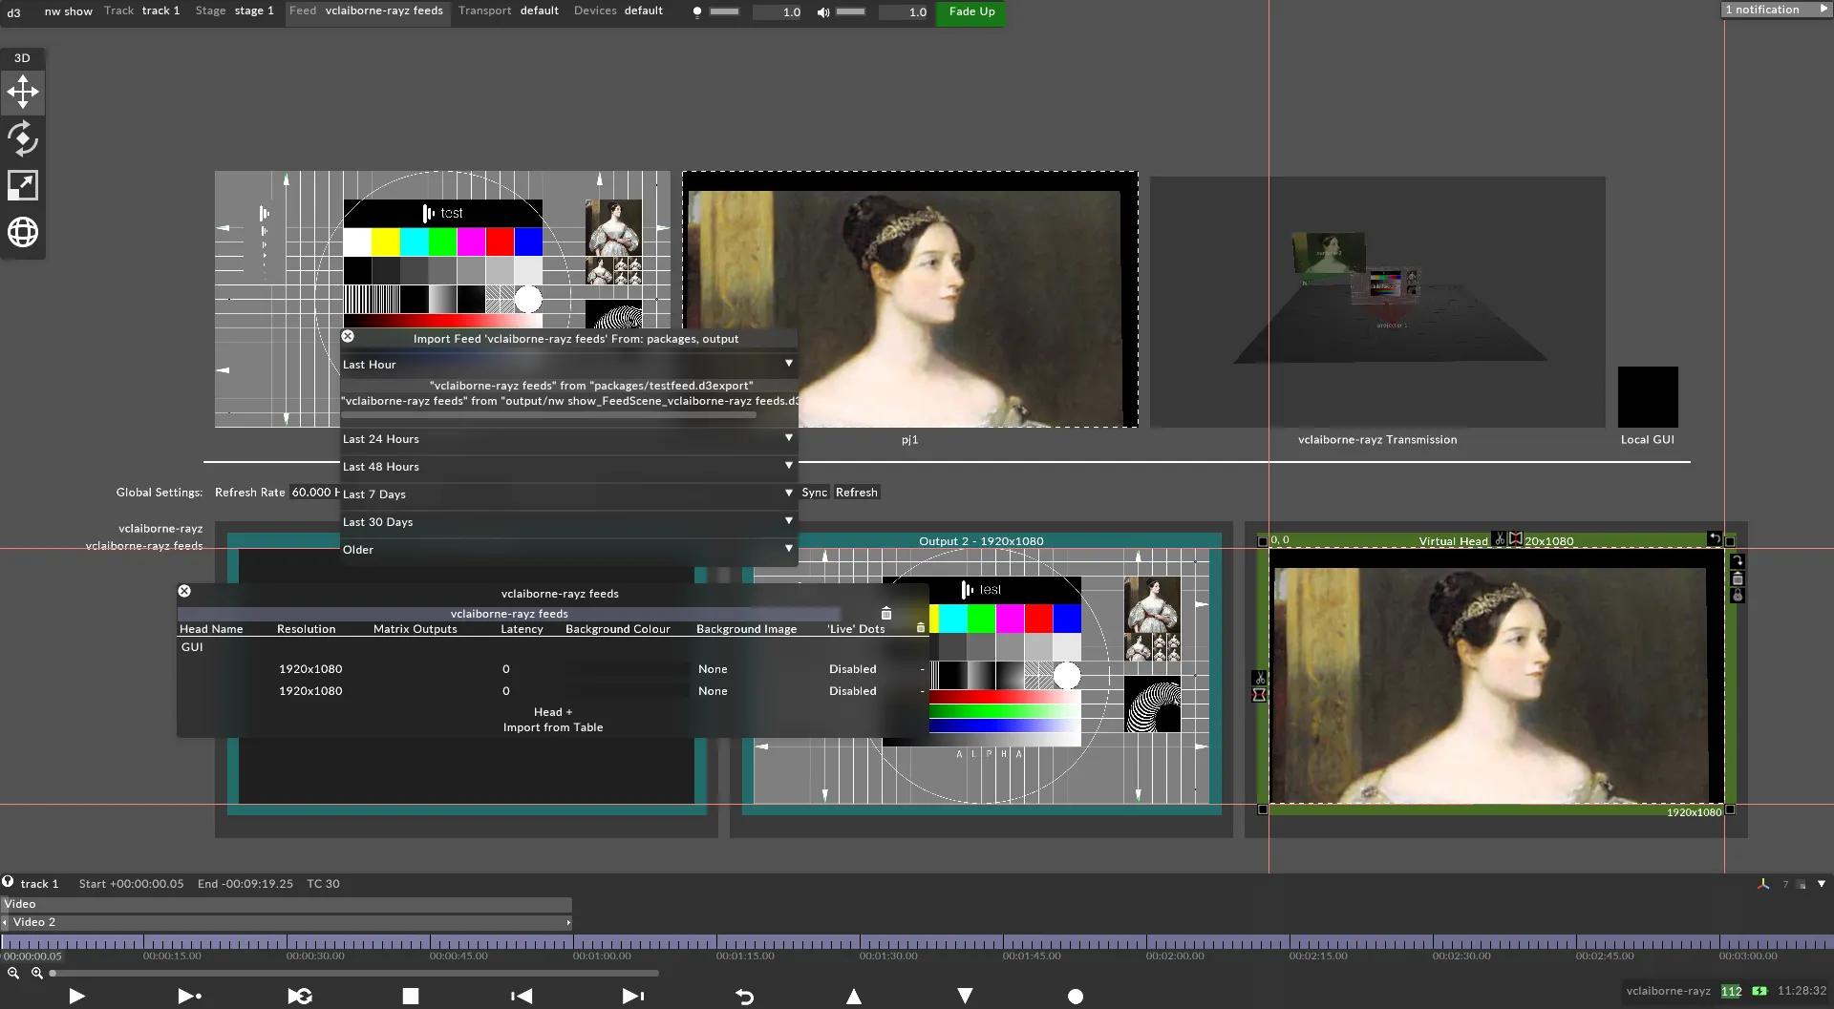
Task: Click the globe icon in the left toolbar
Action: 23,232
